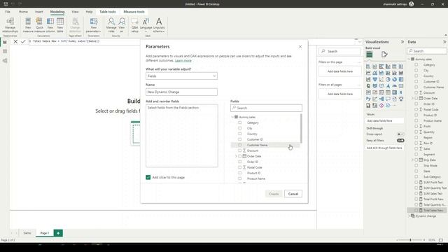The height and width of the screenshot is (252, 448).
Task: Cancel the formula with the X icon
Action: (x=15, y=41)
